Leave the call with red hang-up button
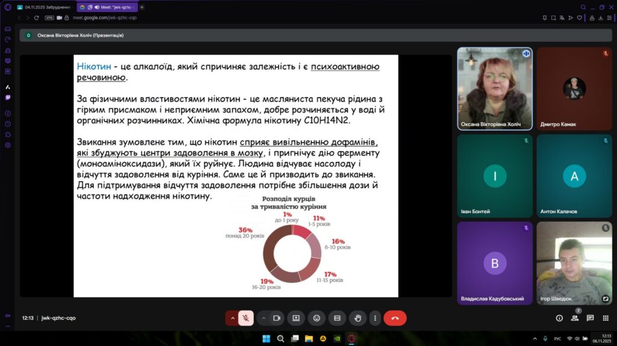The height and width of the screenshot is (346, 617). pos(395,318)
